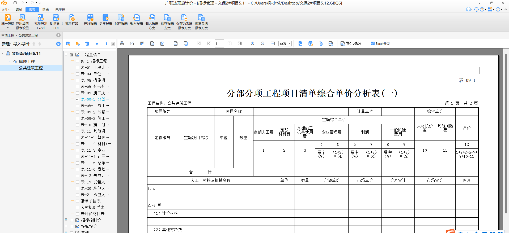This screenshot has height=233, width=509.
Task: Click the zoom in magnifier icon
Action: point(253,43)
